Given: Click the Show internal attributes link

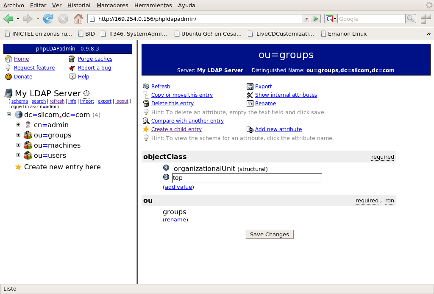Looking at the screenshot, I should [x=286, y=95].
